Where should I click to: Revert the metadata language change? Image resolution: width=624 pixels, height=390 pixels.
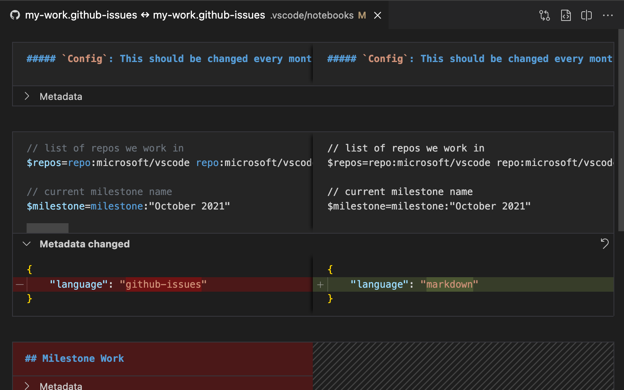[604, 244]
